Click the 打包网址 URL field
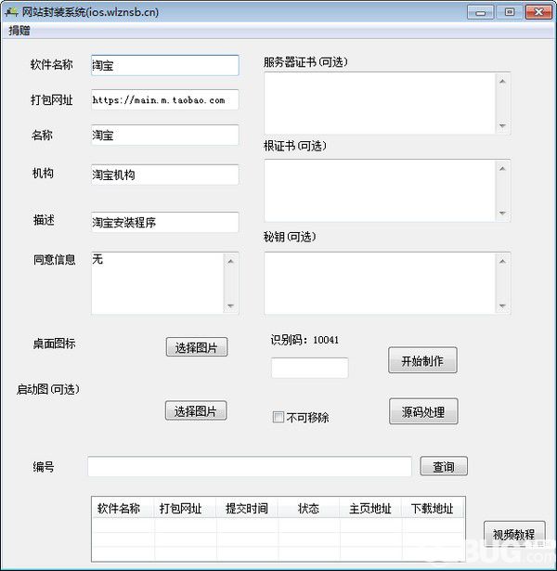557x571 pixels. [x=165, y=99]
